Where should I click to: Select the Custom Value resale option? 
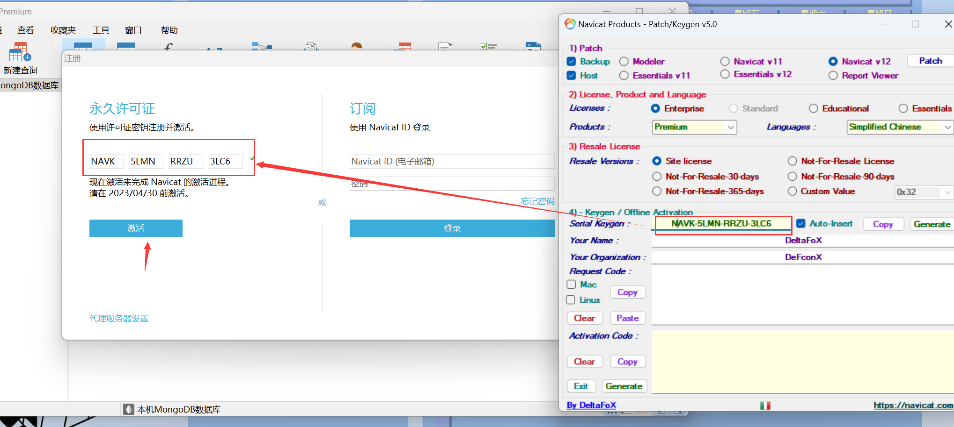(793, 191)
